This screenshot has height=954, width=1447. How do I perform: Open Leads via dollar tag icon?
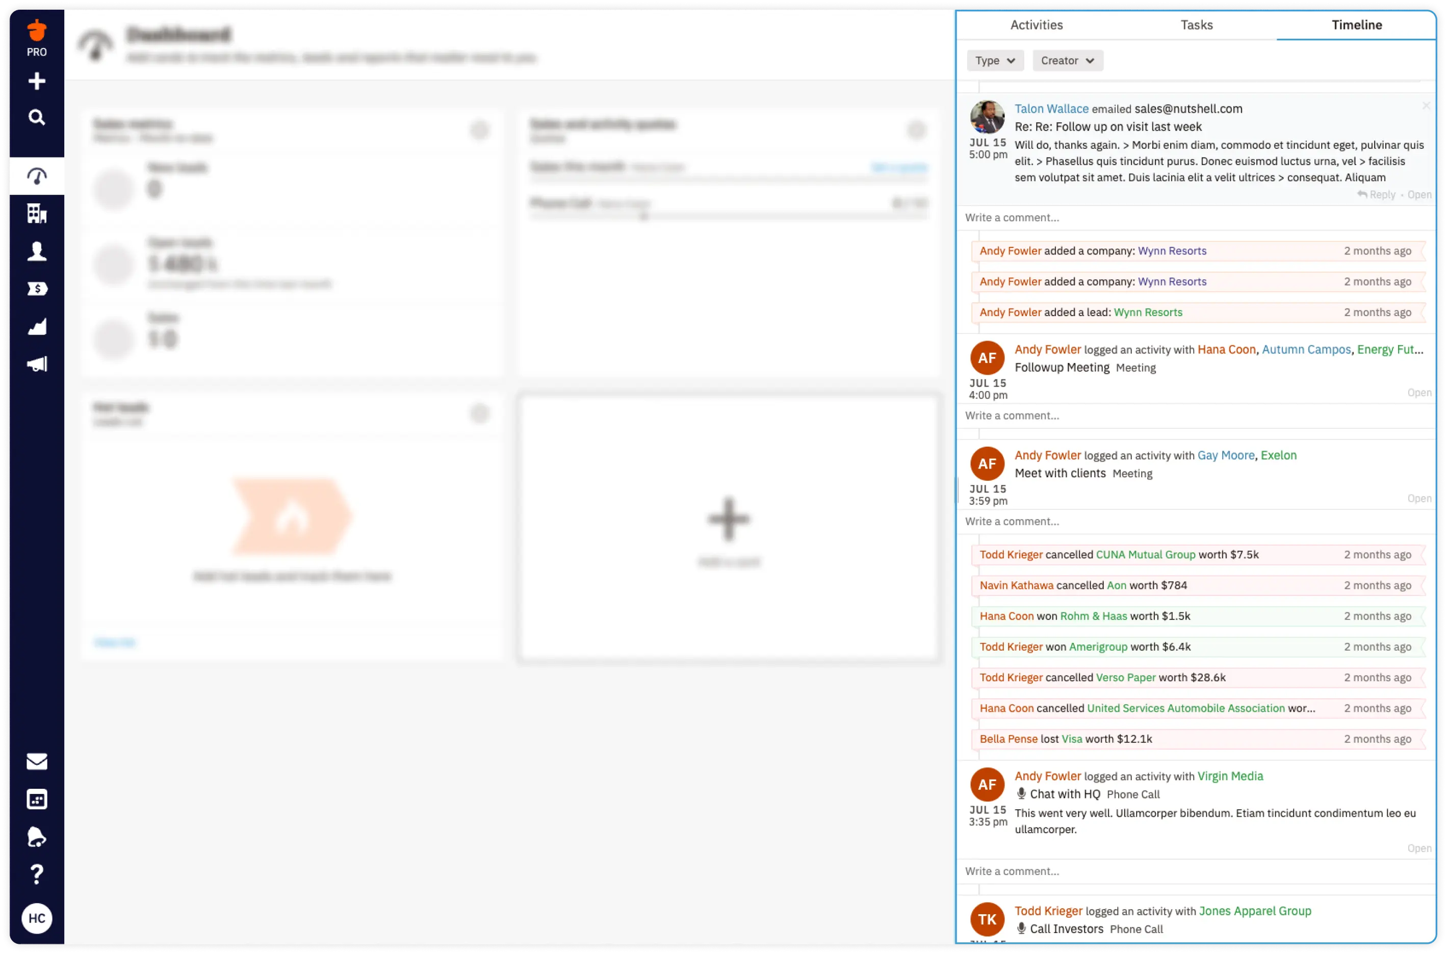coord(37,289)
